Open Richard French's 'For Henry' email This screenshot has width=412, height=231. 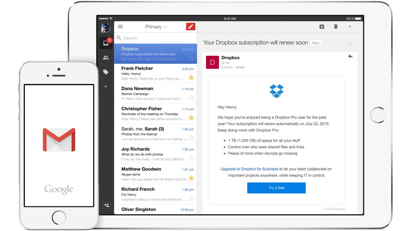155,194
